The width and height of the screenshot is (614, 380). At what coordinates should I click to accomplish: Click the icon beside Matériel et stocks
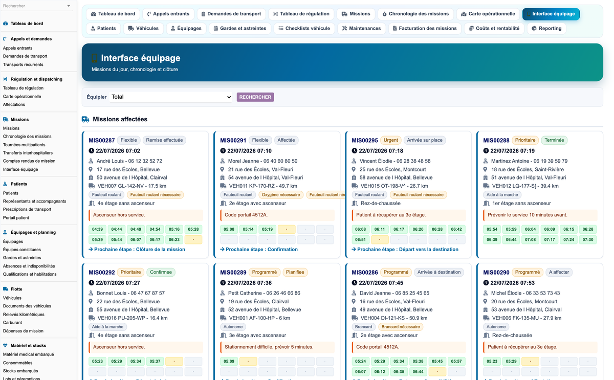[5, 345]
